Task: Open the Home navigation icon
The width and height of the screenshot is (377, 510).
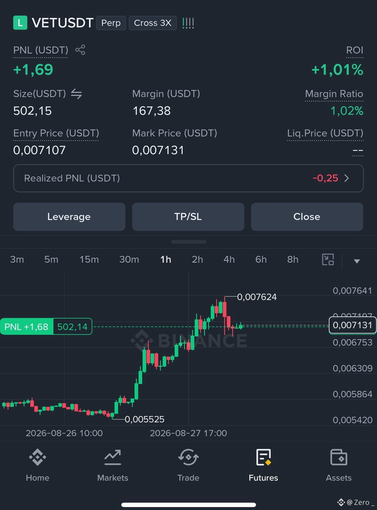Action: 38,457
